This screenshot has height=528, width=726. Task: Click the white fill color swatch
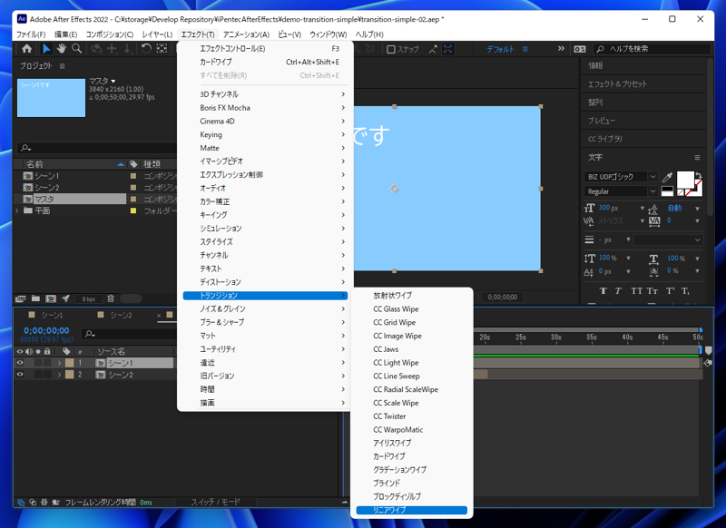point(685,179)
